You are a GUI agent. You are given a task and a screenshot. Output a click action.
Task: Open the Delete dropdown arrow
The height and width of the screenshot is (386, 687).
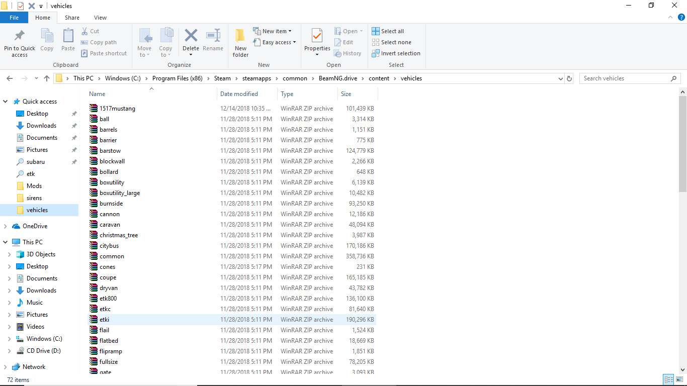coord(191,55)
